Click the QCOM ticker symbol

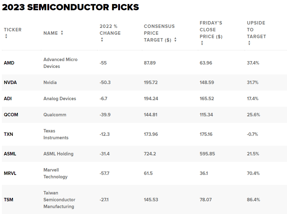pos(11,115)
